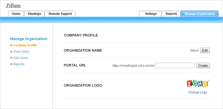Open the Home tab
223x109 pixels.
[x=16, y=14]
